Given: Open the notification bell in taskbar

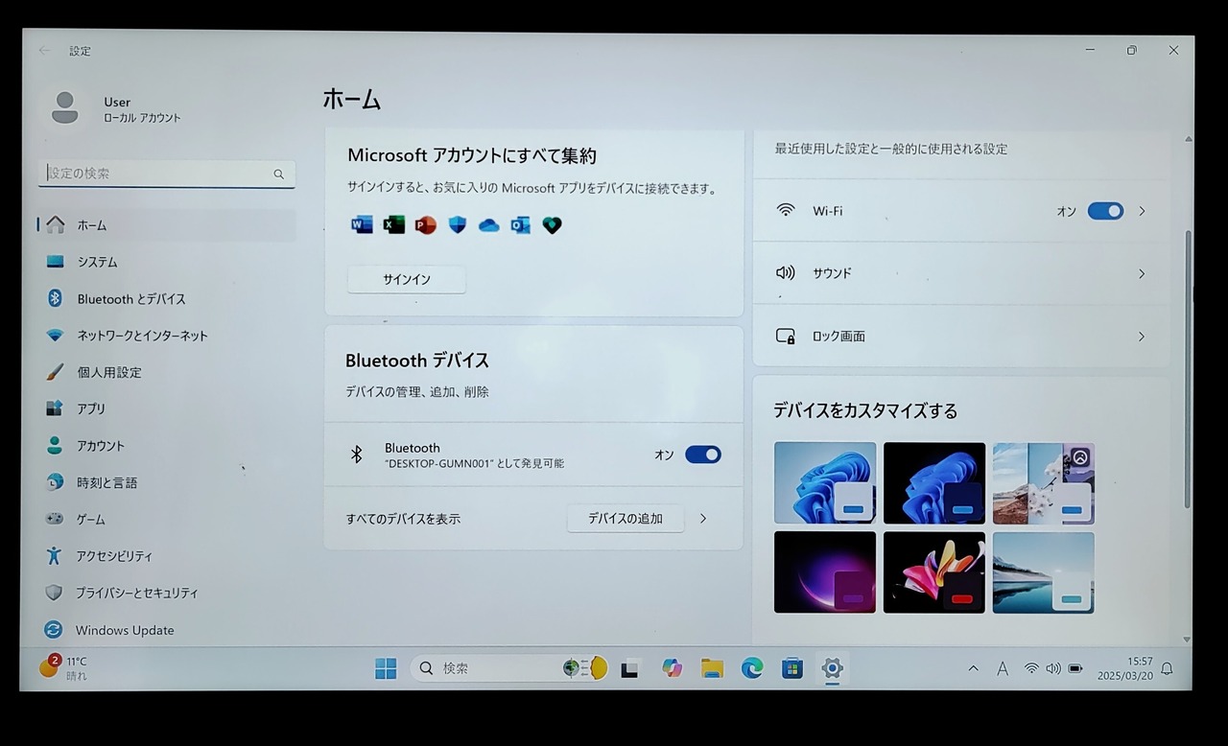Looking at the screenshot, I should click(x=1168, y=668).
